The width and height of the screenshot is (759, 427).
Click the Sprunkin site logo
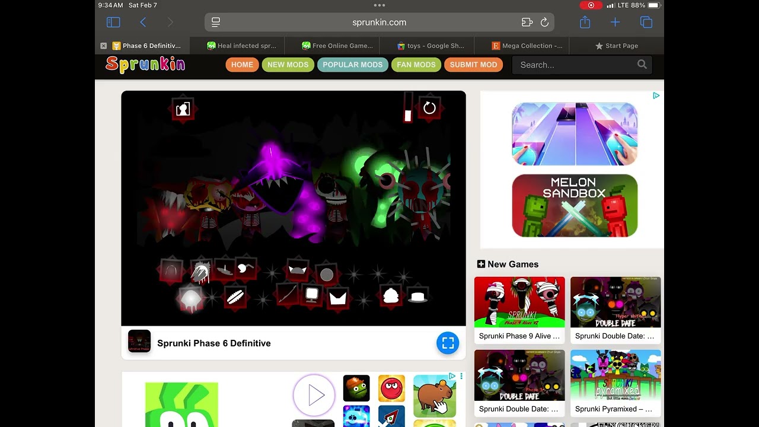[145, 64]
